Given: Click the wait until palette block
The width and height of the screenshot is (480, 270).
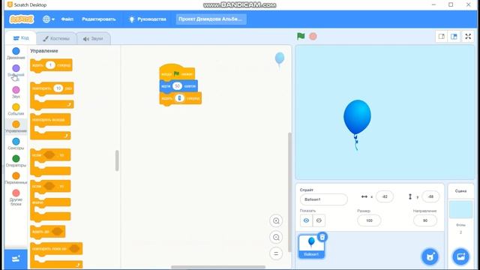Looking at the screenshot, I should tap(48, 232).
